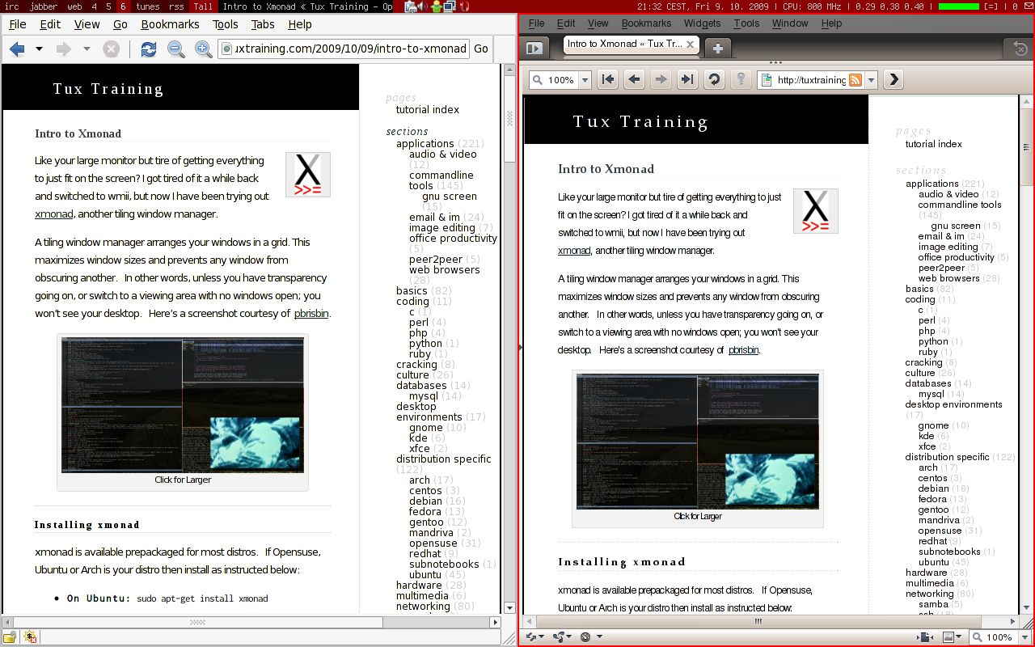Click Opera's back arrow button
Screen dimensions: 1035x647
(635, 79)
